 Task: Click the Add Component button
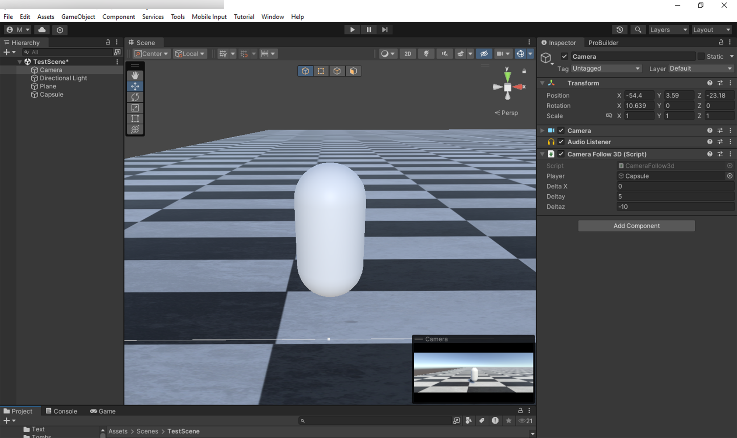[x=636, y=225]
